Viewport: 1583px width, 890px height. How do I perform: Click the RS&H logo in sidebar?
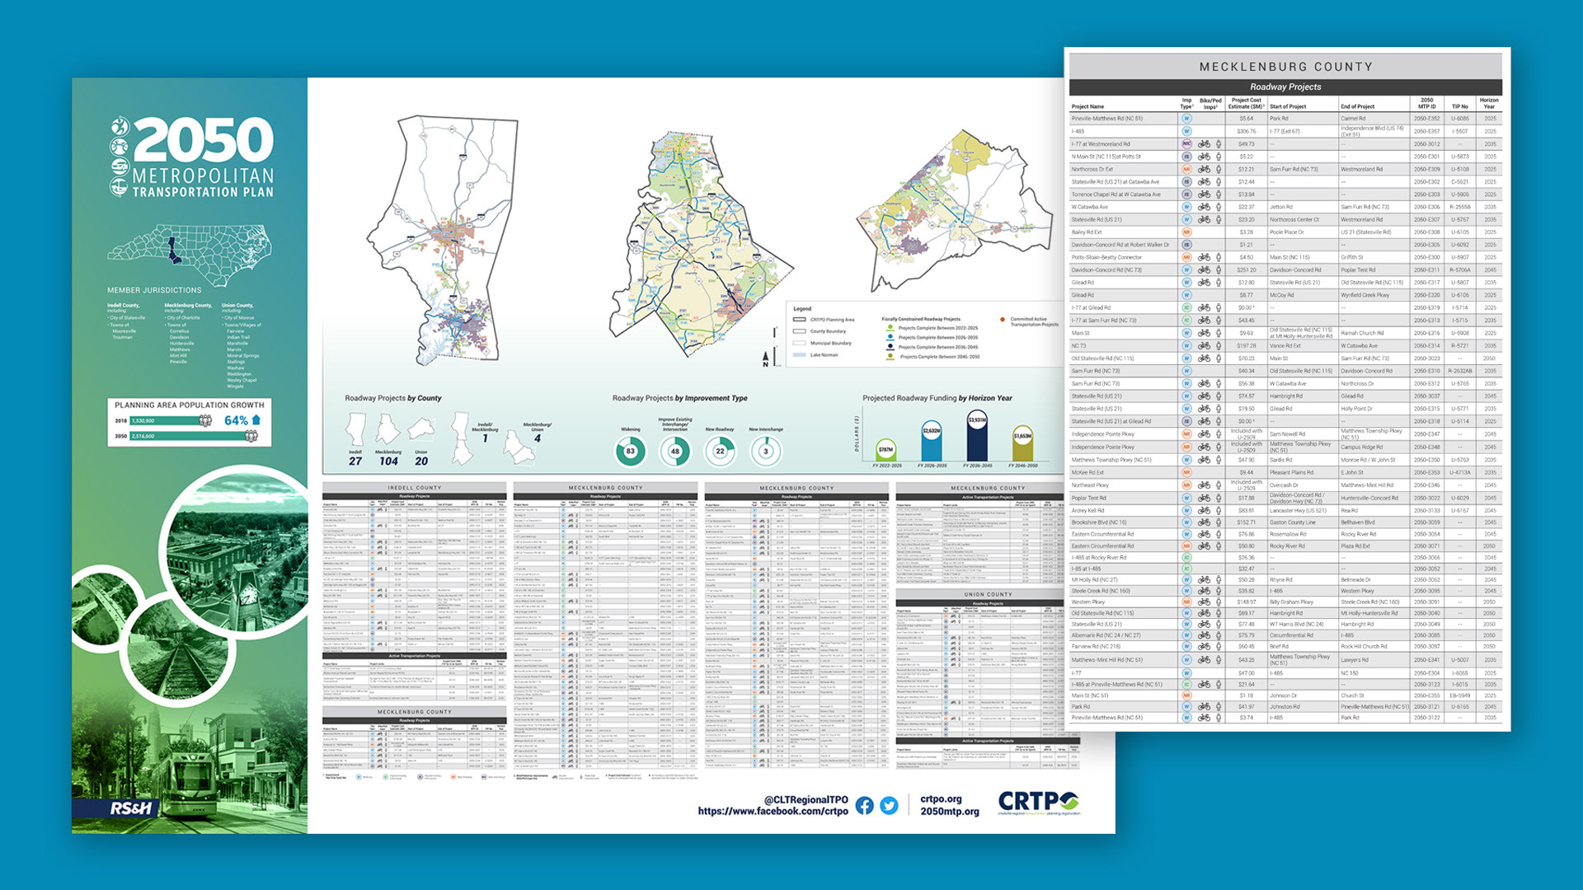[x=131, y=808]
